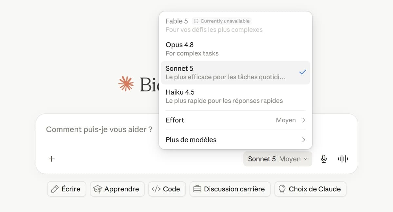Viewport: 393px width, 212px height.
Task: Click 'Le plus rapide pour les réponses rapides'
Action: [x=224, y=101]
